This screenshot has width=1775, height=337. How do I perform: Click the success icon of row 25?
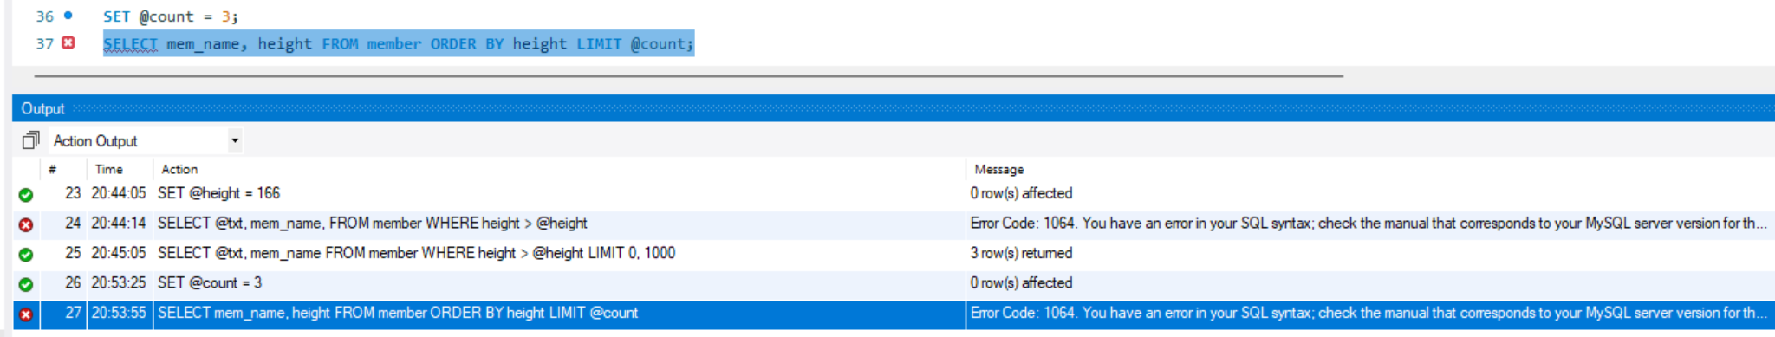click(x=26, y=255)
